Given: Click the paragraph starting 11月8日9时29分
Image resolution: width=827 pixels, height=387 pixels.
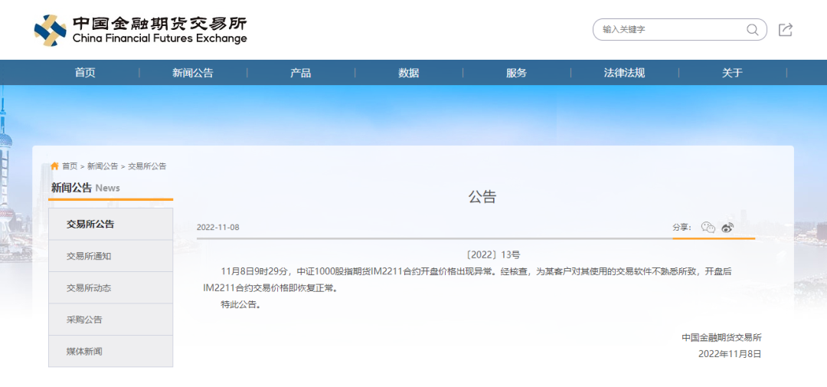Looking at the screenshot, I should click(468, 280).
